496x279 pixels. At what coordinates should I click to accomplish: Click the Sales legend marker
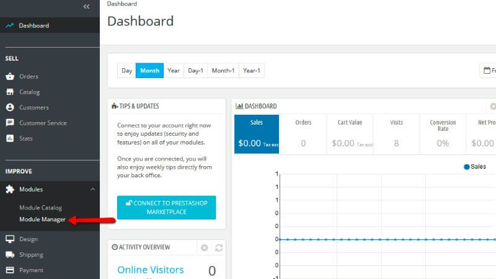click(467, 167)
